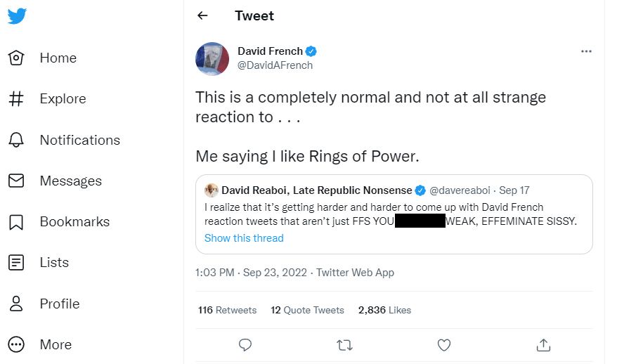This screenshot has height=364, width=617.
Task: Click the 'Show this thread' link
Action: click(244, 238)
